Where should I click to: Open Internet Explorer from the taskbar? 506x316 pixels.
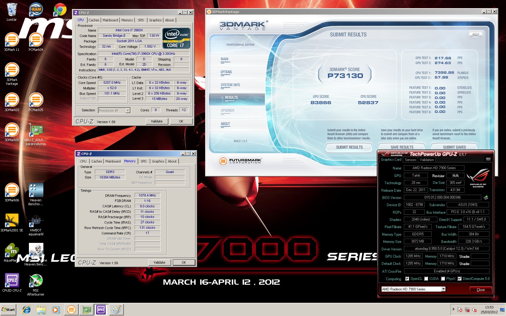click(x=27, y=310)
